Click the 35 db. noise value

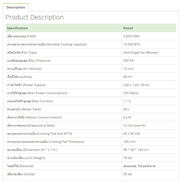(x=128, y=174)
